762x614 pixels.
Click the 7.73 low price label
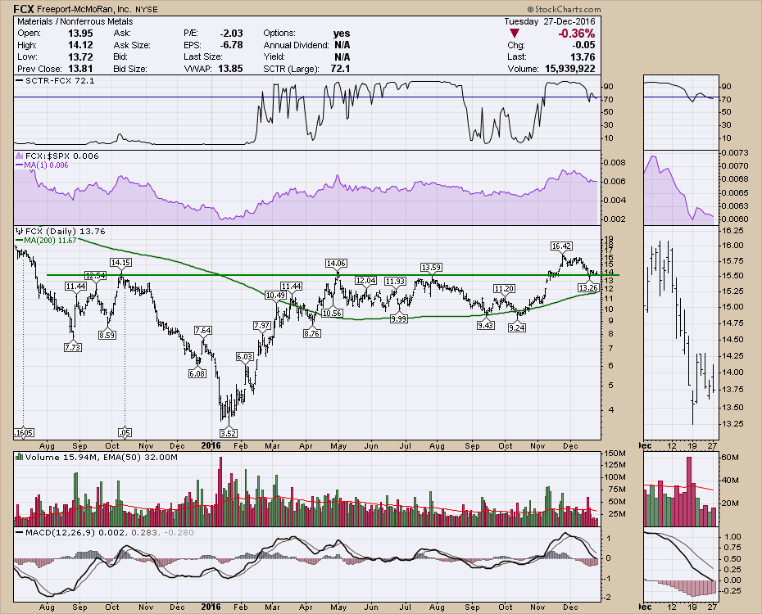pyautogui.click(x=72, y=347)
